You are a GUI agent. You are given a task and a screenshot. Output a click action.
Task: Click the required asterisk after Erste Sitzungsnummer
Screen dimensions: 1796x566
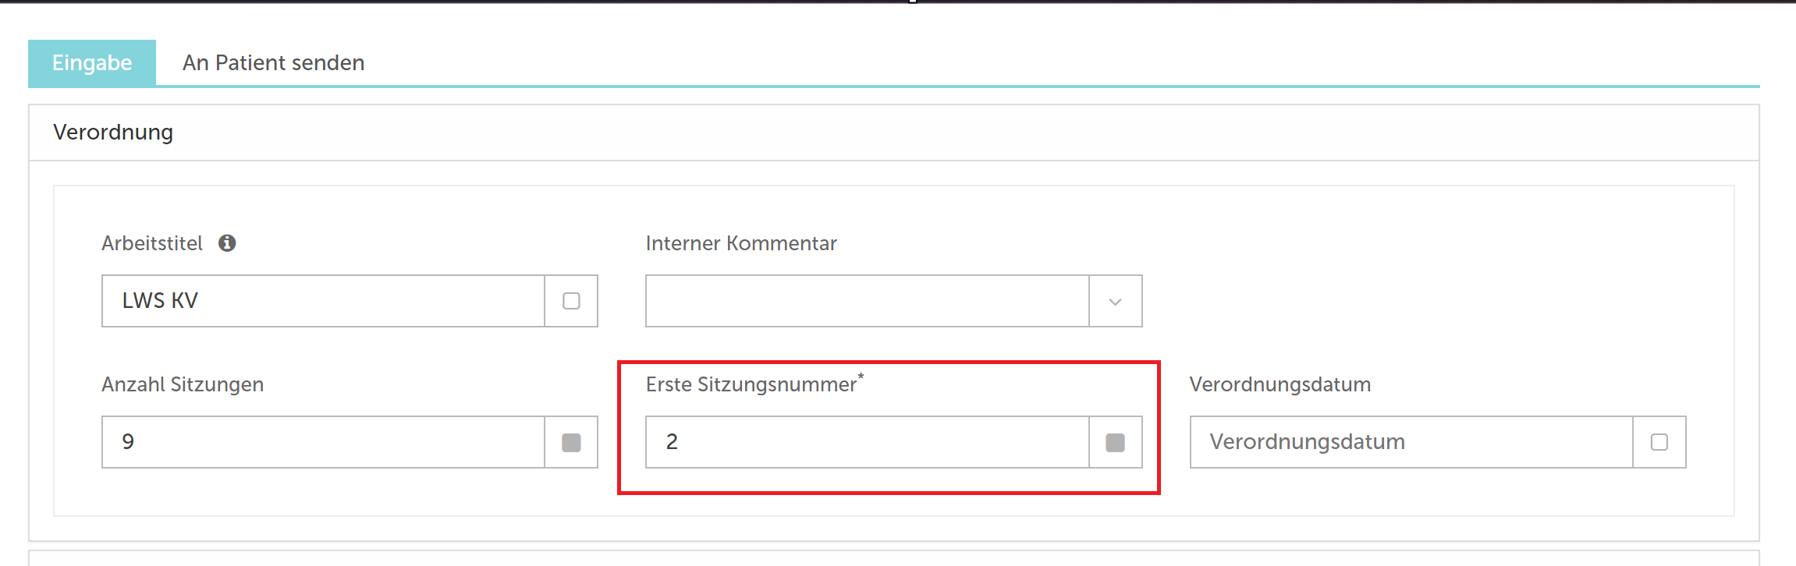(x=861, y=377)
